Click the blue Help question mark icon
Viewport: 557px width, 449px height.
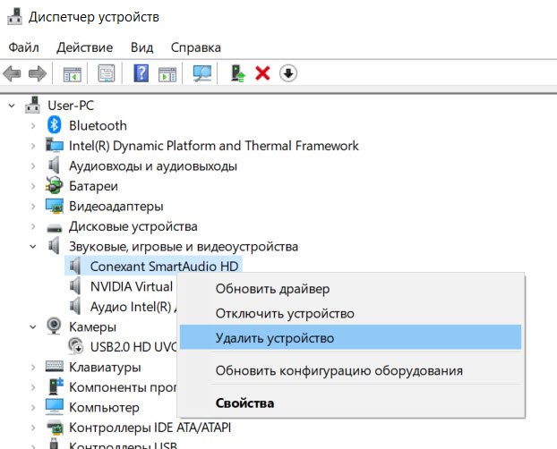click(141, 73)
